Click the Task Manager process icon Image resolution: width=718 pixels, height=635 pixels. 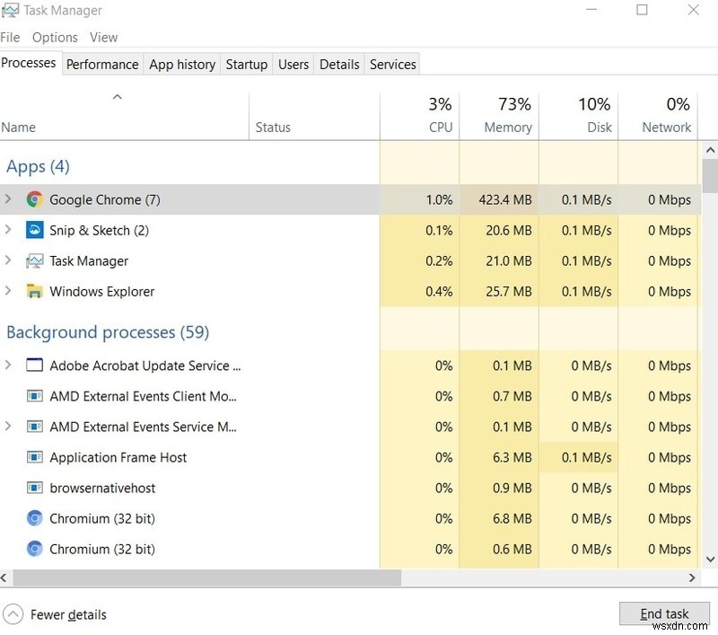pos(34,260)
